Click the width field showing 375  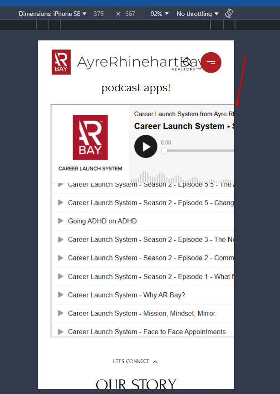pos(98,14)
